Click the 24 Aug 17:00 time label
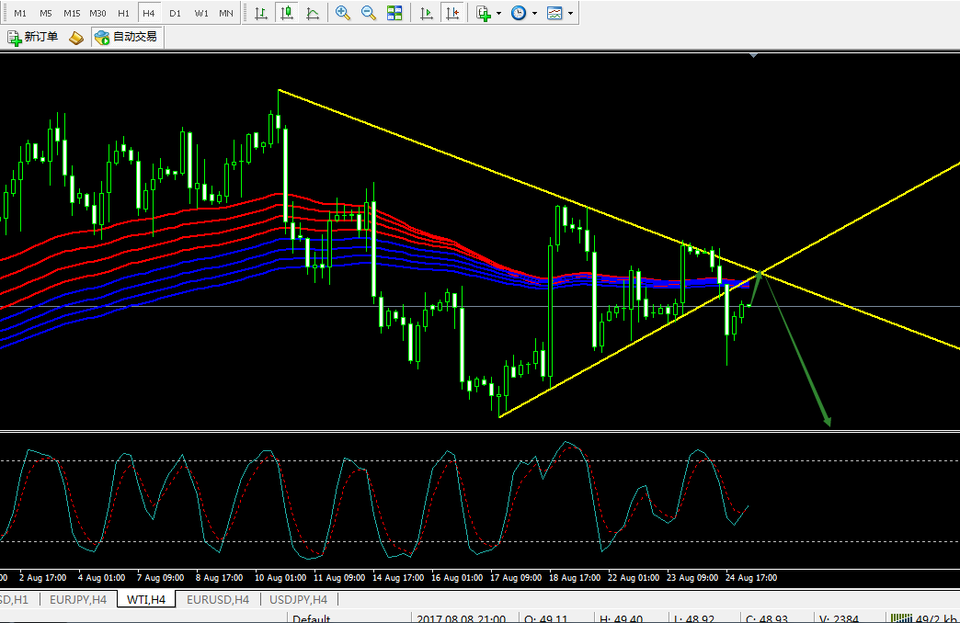 pos(751,578)
